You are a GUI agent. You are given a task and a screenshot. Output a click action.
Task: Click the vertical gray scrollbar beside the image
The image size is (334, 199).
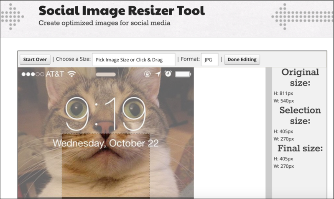tap(269, 133)
